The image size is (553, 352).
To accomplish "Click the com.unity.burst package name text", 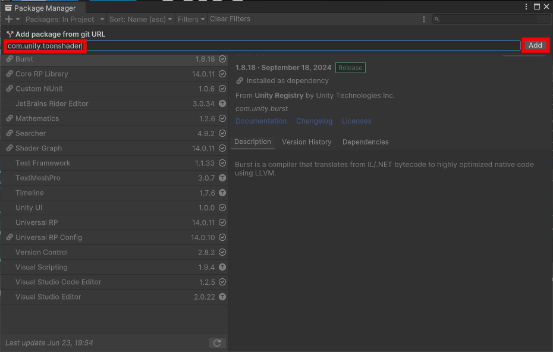I will pos(262,109).
